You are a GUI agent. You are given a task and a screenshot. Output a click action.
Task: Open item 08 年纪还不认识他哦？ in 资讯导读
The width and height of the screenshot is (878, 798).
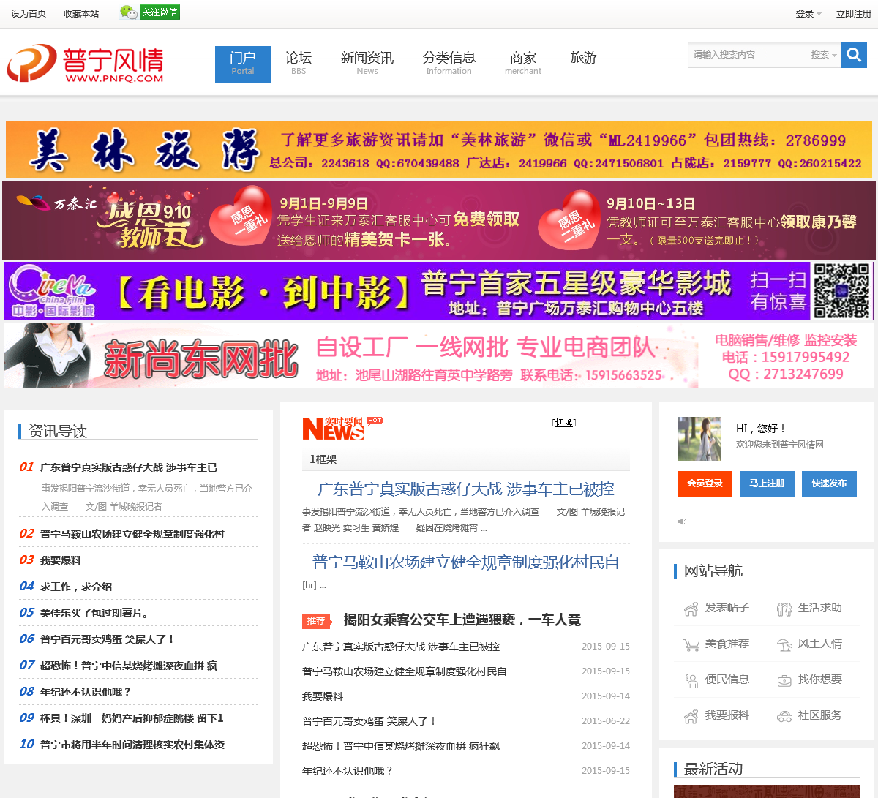[x=86, y=692]
